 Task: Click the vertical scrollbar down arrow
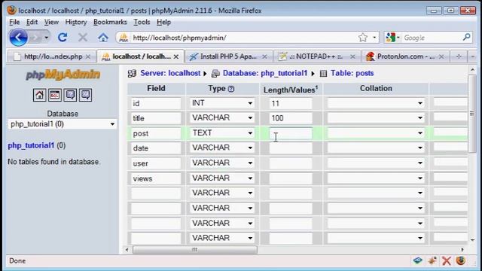point(472,240)
